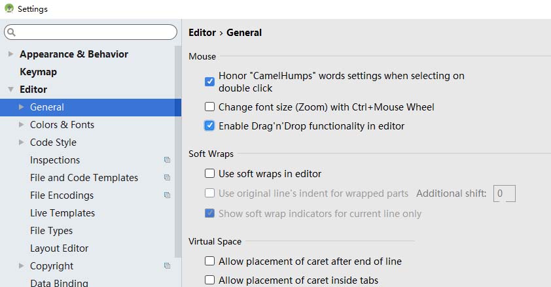Focus the settings search field
Screen dimensions: 551x287
[x=95, y=32]
